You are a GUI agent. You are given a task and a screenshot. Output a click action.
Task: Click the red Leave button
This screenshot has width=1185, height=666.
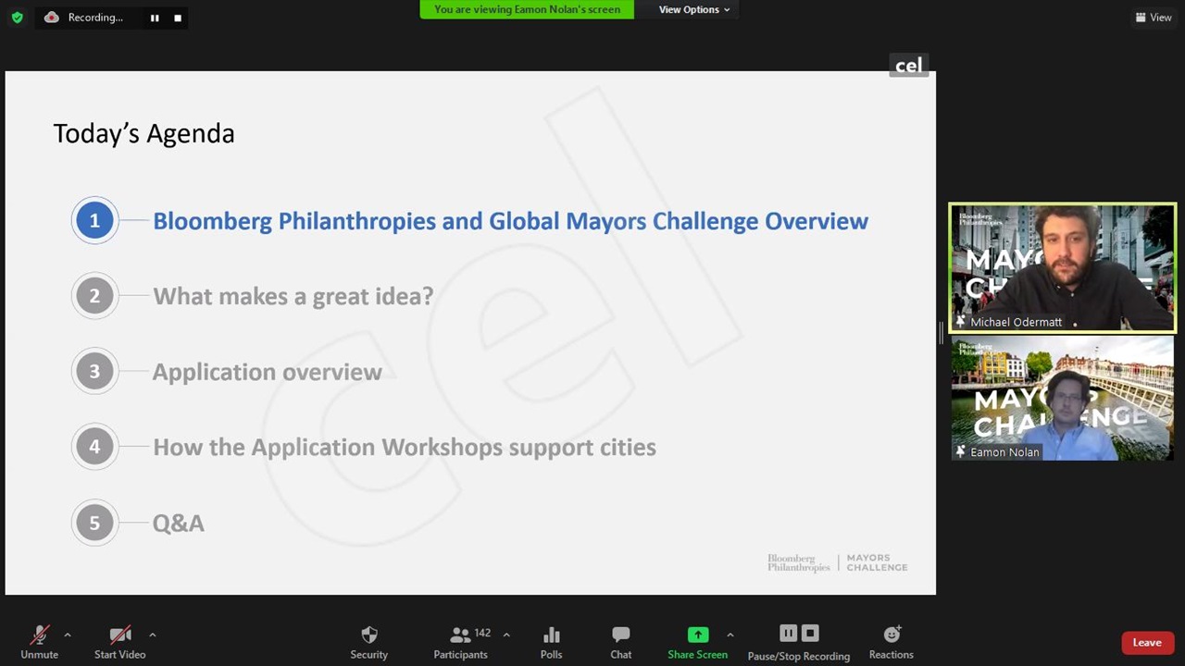pos(1147,643)
